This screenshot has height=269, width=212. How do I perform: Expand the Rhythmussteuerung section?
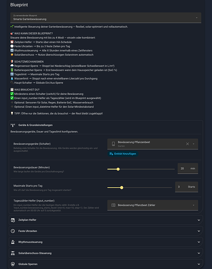pos(105,242)
